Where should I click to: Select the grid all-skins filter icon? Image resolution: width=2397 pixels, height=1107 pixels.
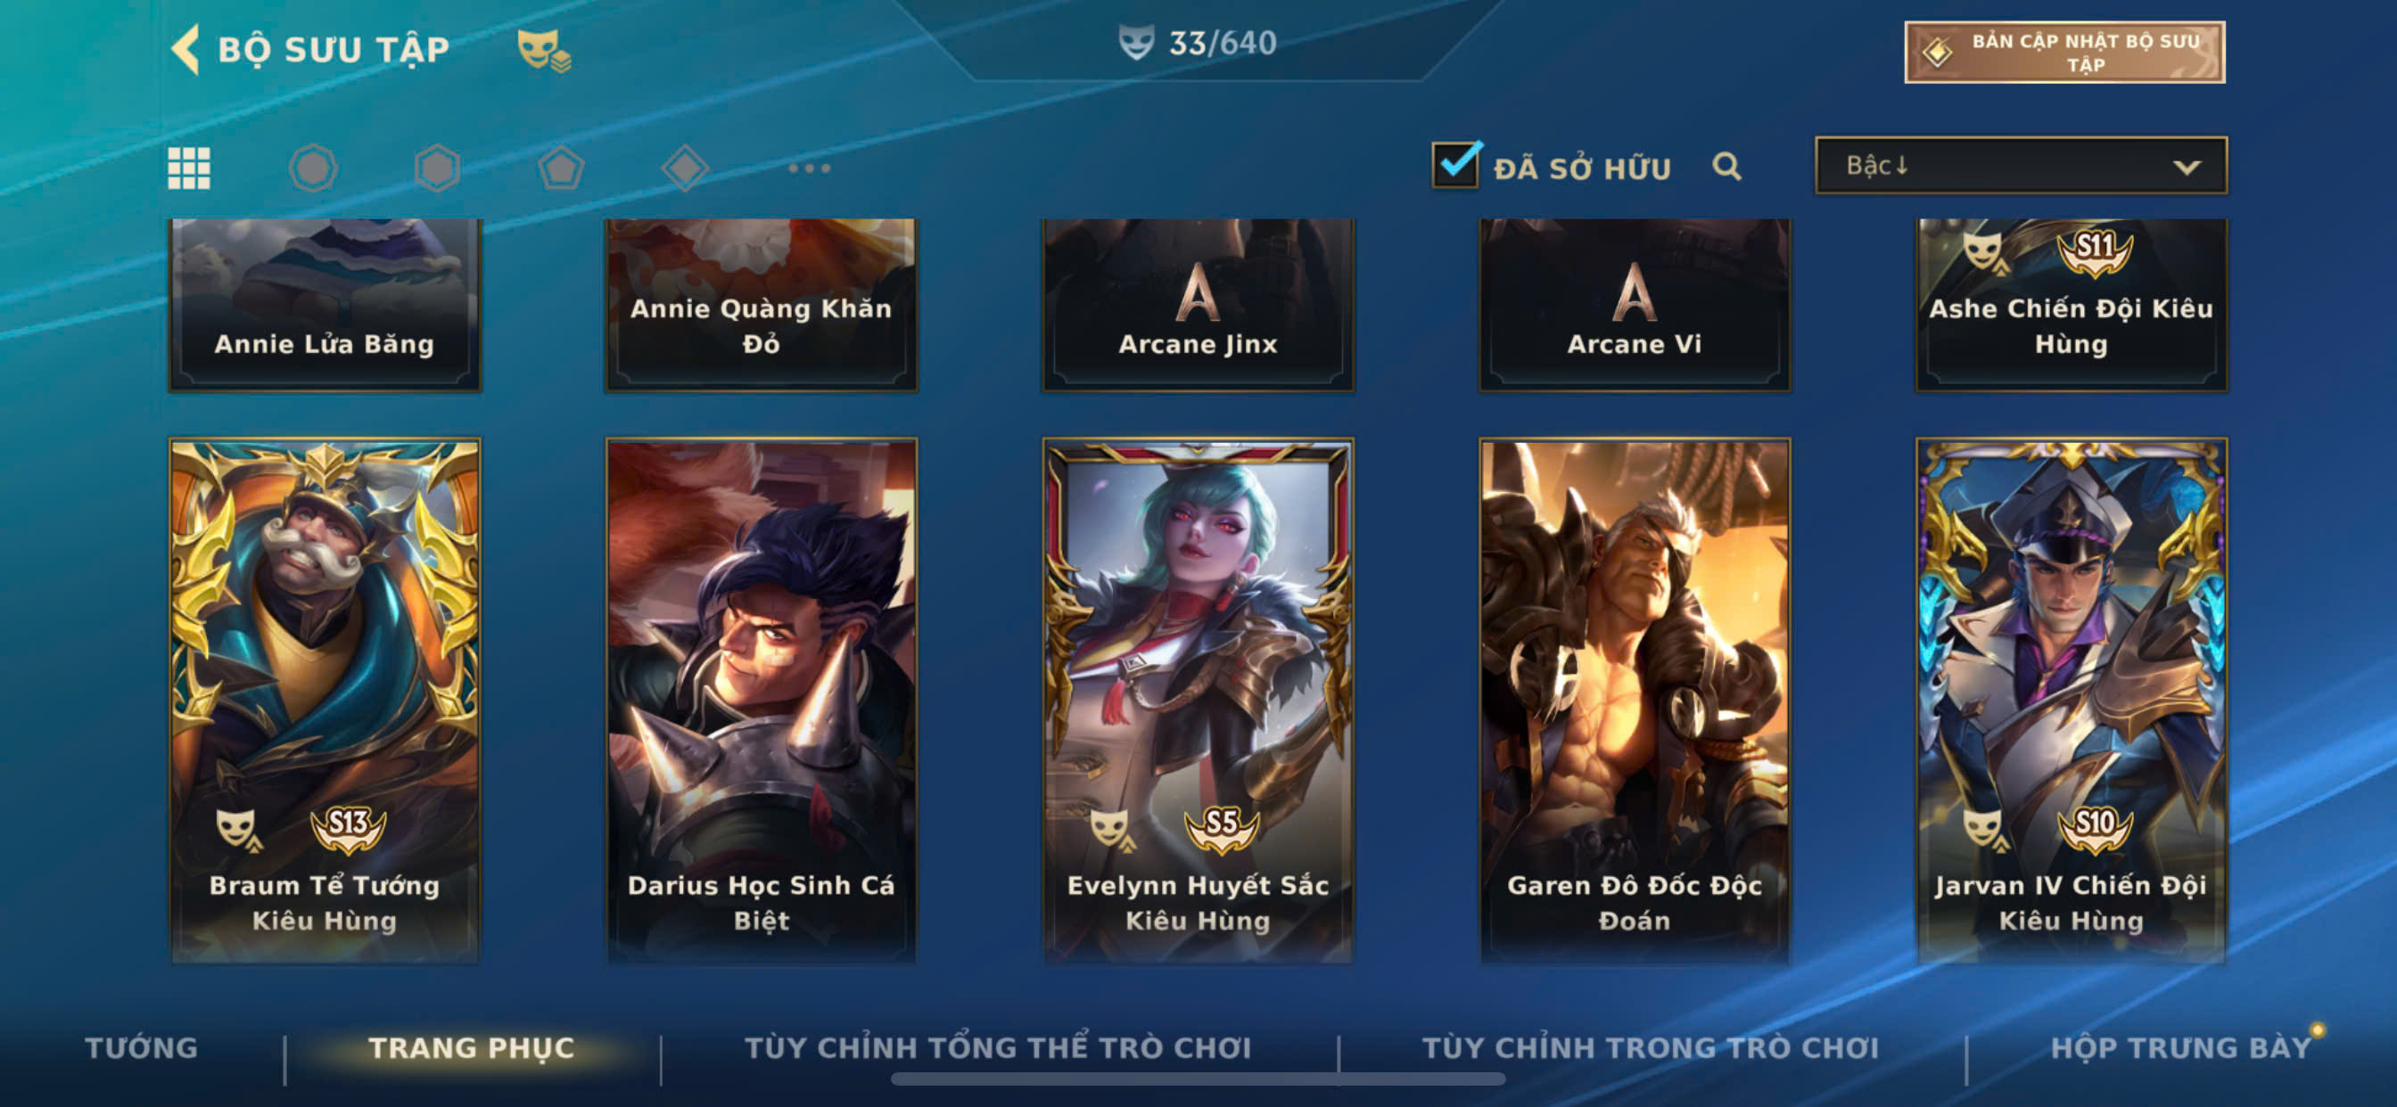coord(189,168)
